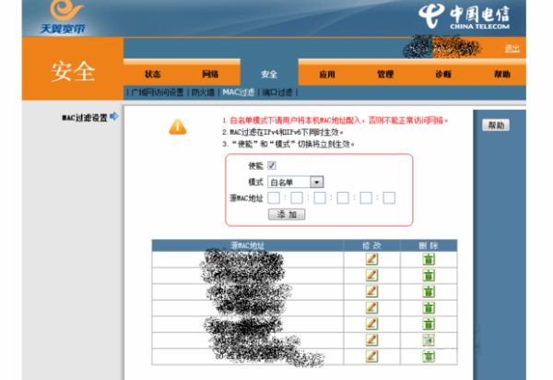Click the 退出 logout link

coord(511,48)
